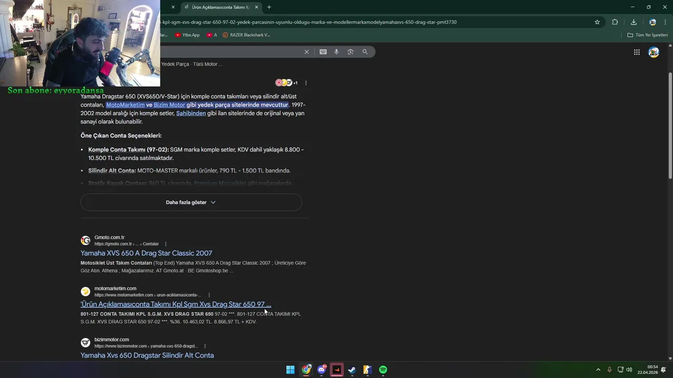Clear the Google search box with X

pyautogui.click(x=307, y=51)
